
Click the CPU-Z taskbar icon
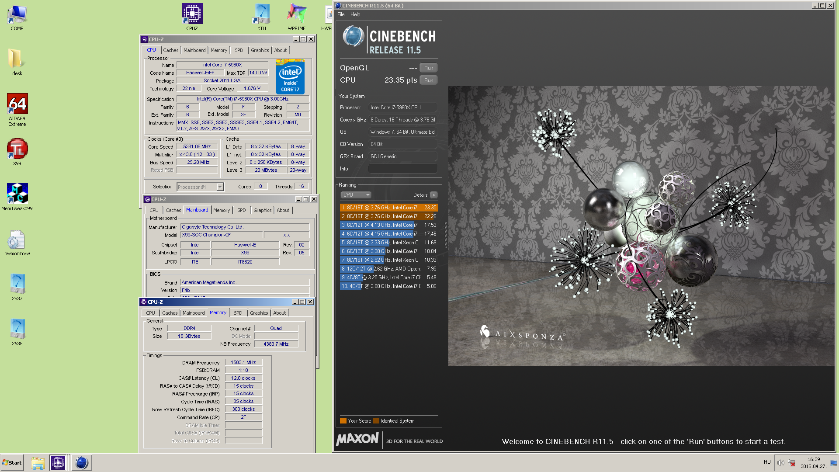click(58, 463)
